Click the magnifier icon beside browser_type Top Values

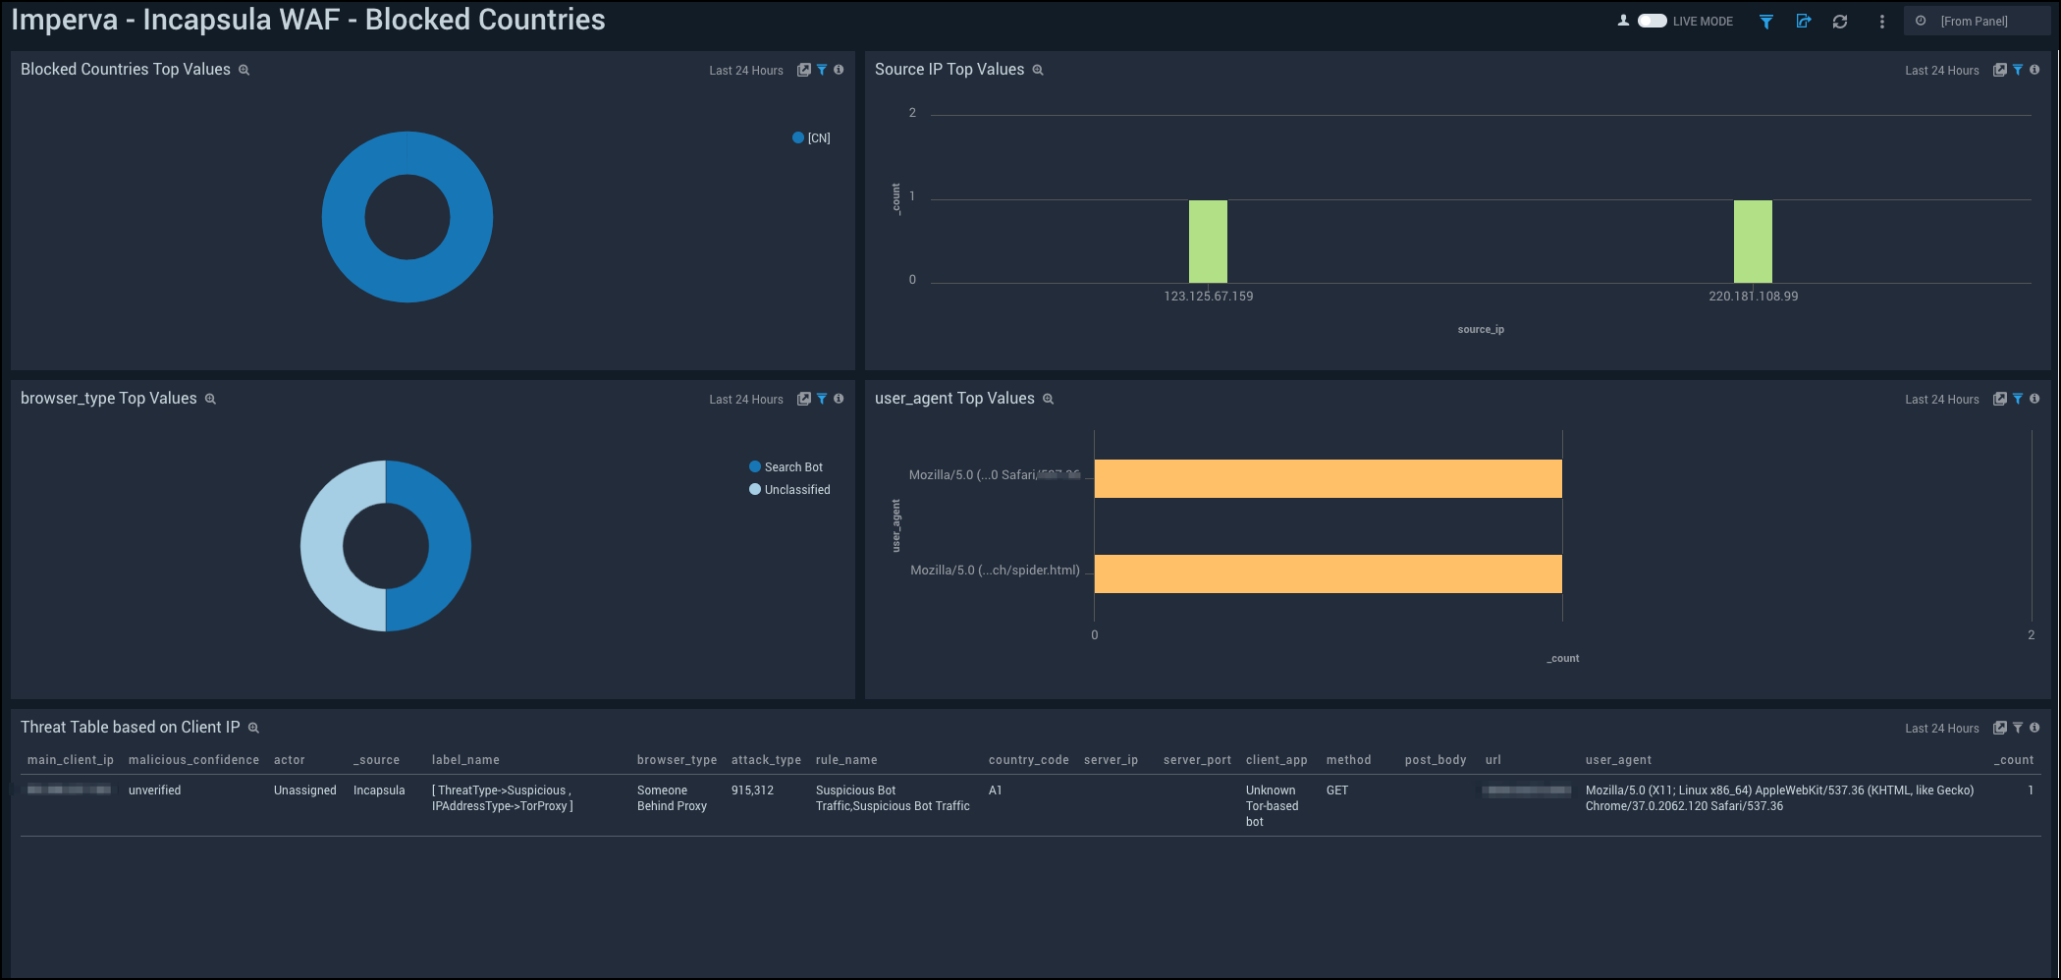point(209,399)
